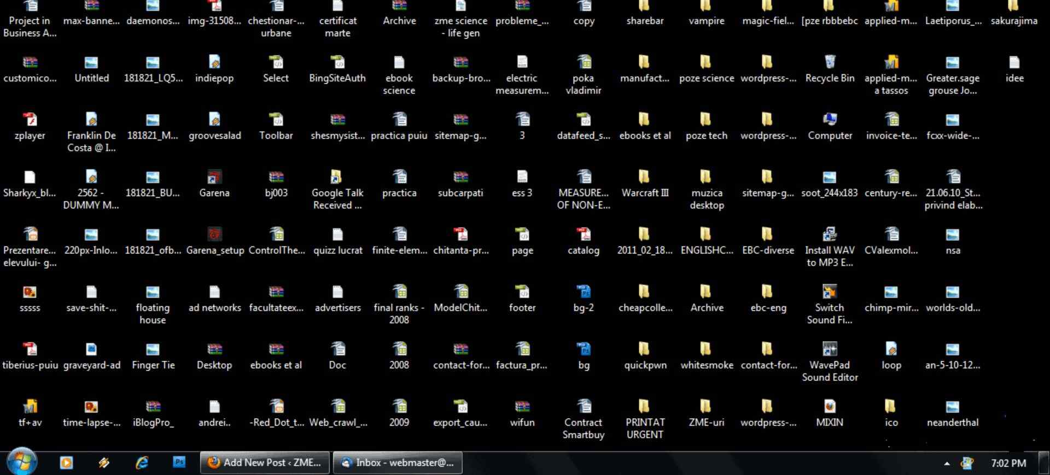Select the Finger Tie image file
Image resolution: width=1050 pixels, height=475 pixels.
click(x=153, y=356)
